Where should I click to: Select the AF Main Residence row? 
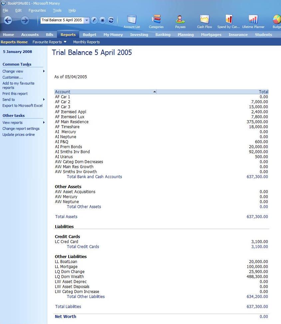coord(161,122)
